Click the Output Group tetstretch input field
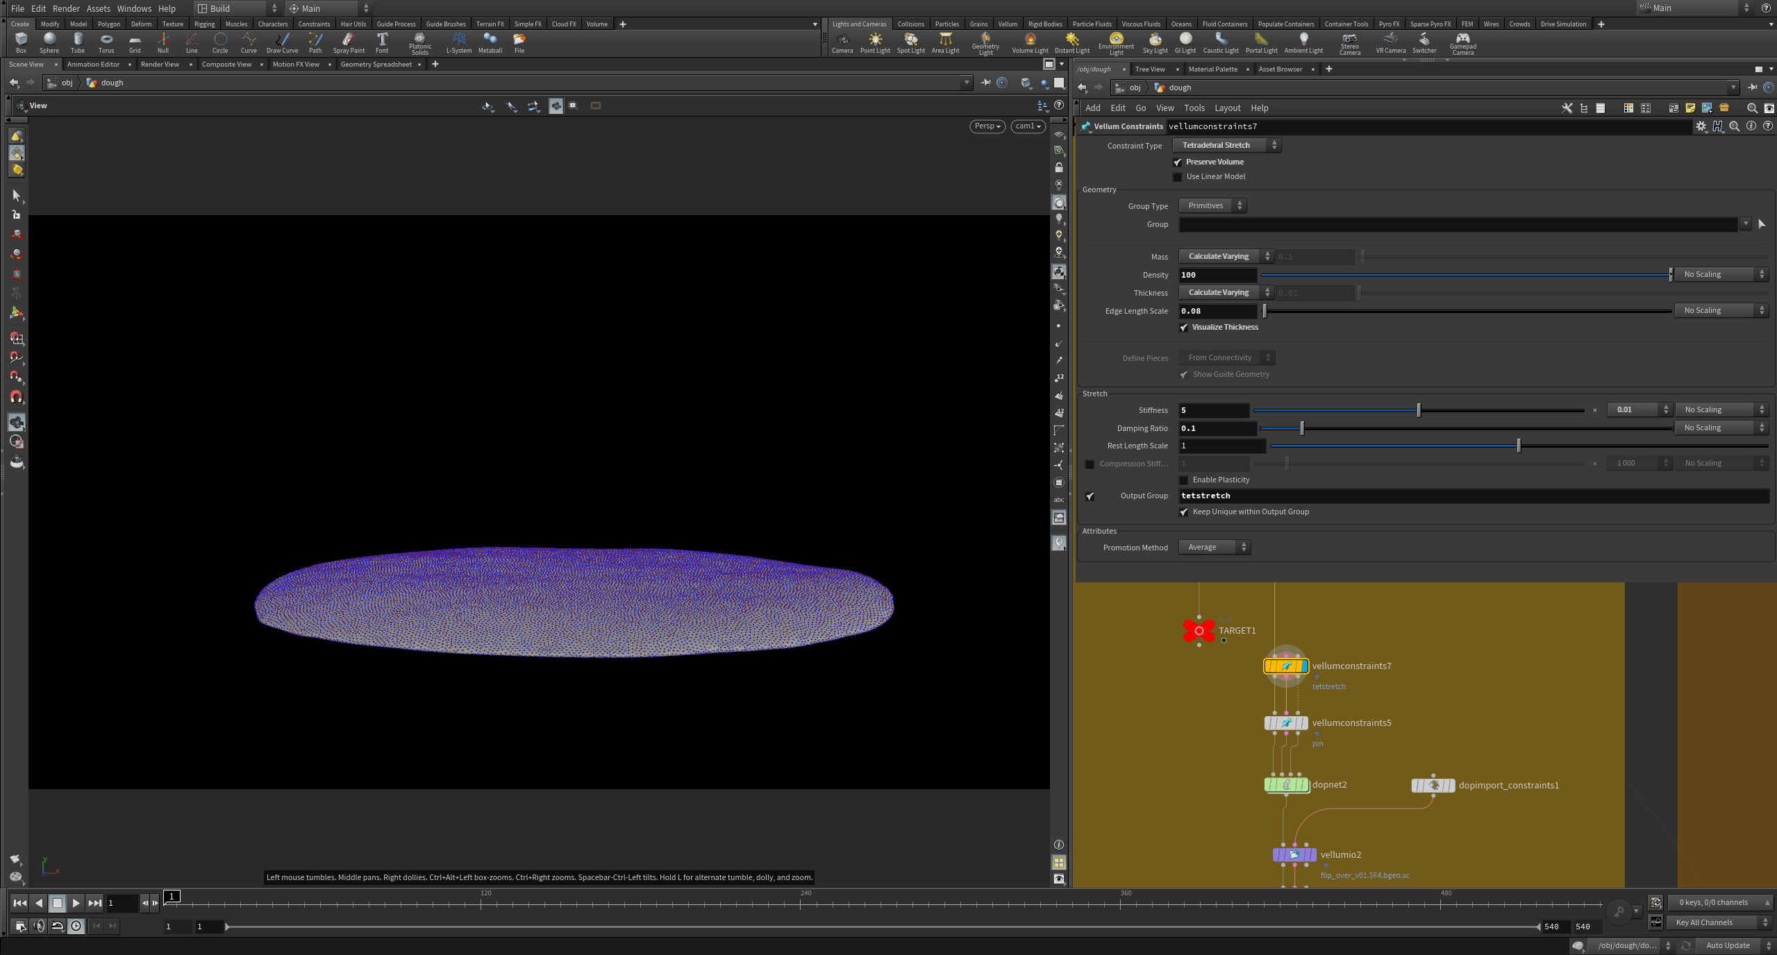Screen dimensions: 1777x955 coord(1458,495)
